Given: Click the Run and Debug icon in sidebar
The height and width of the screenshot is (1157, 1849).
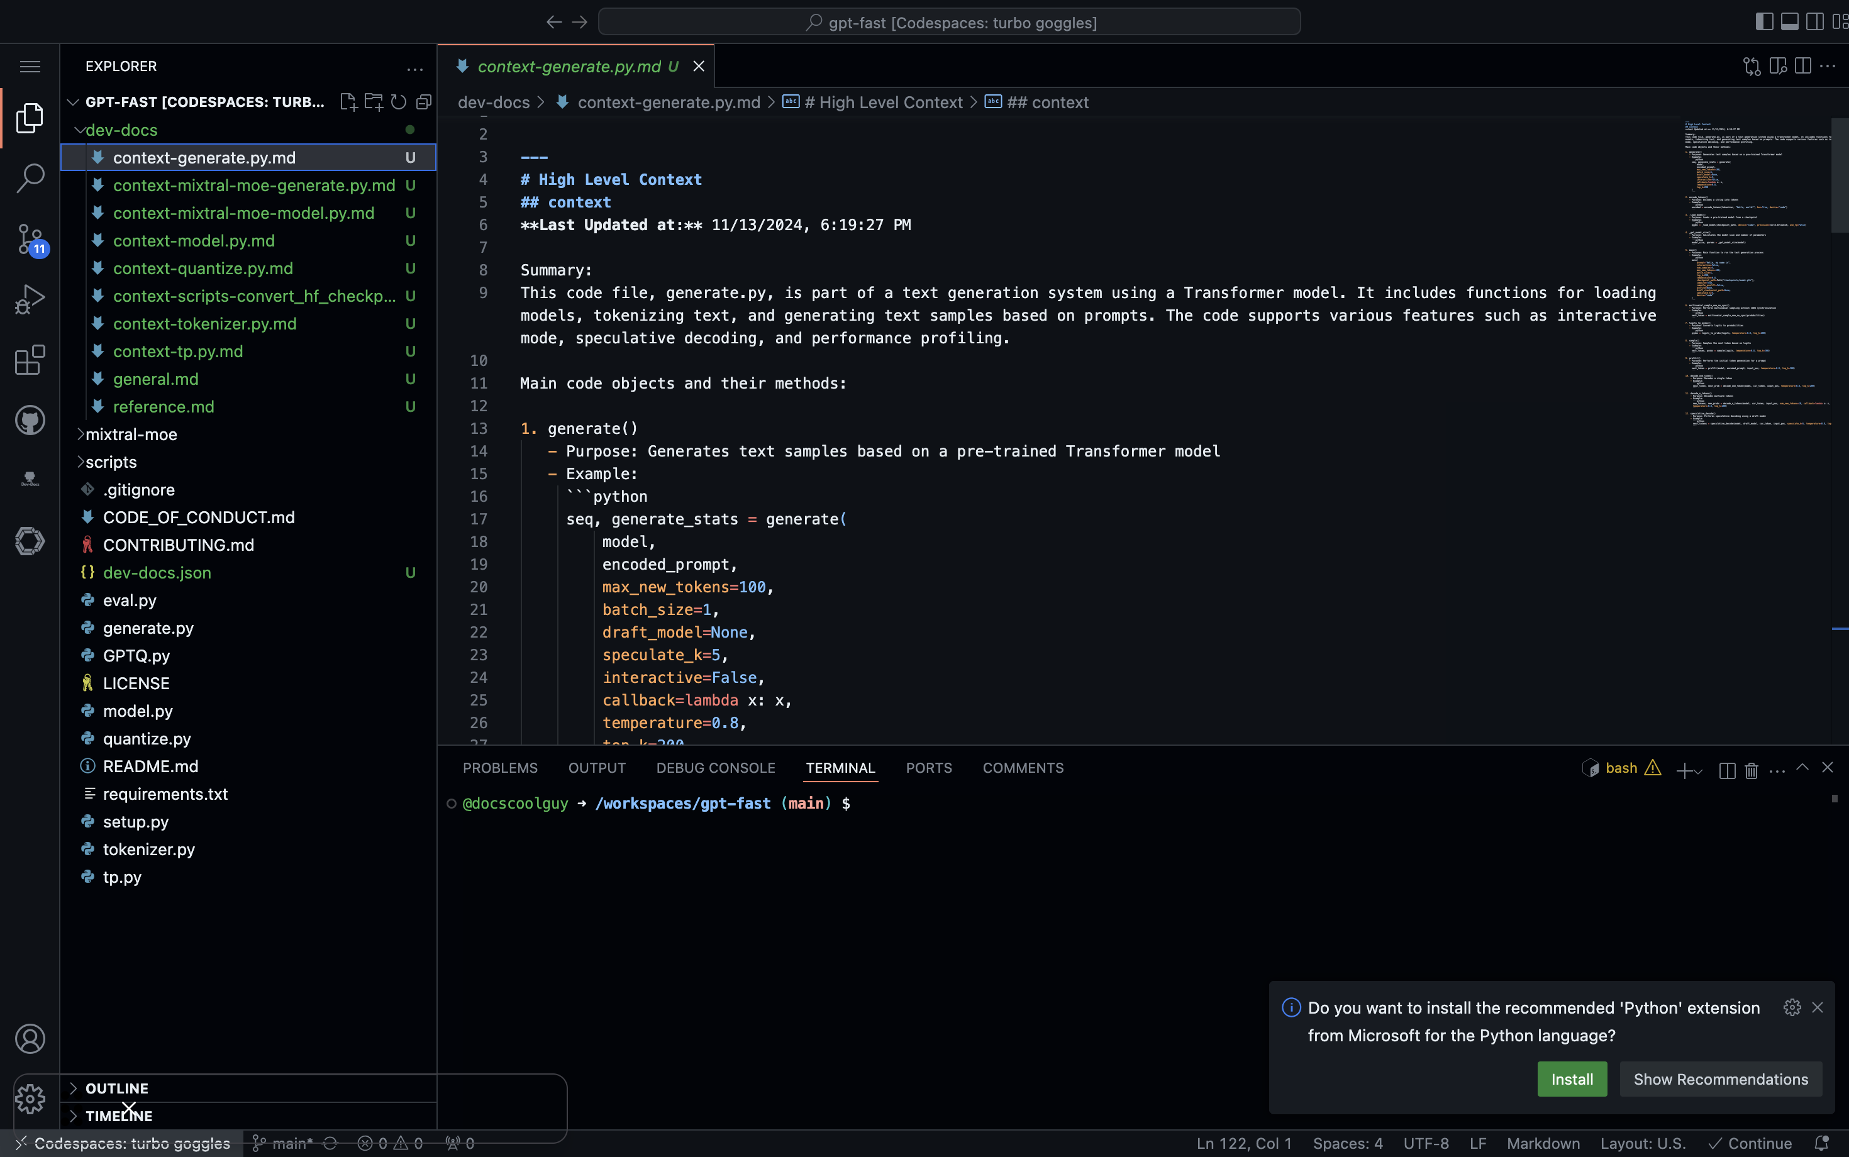Looking at the screenshot, I should [x=30, y=299].
